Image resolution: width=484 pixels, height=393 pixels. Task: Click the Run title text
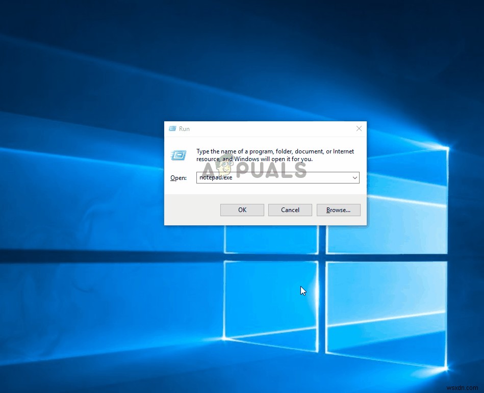pos(184,129)
